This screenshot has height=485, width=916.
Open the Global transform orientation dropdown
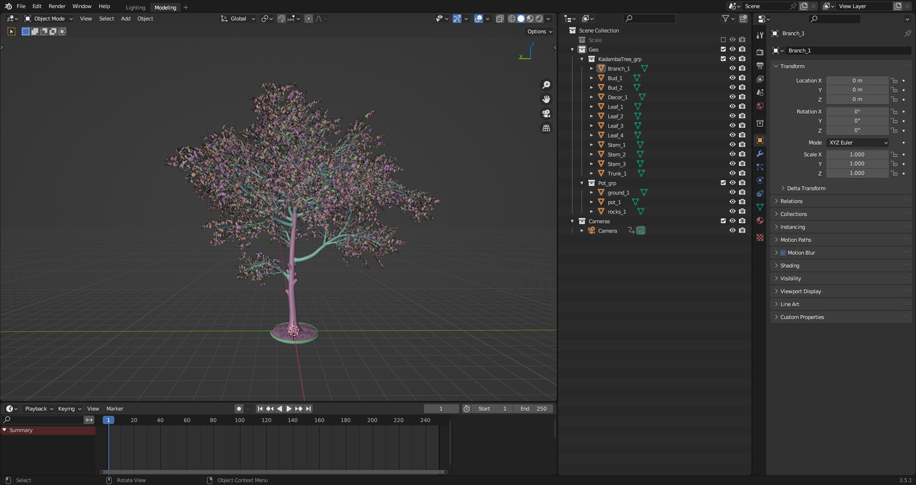pos(238,19)
